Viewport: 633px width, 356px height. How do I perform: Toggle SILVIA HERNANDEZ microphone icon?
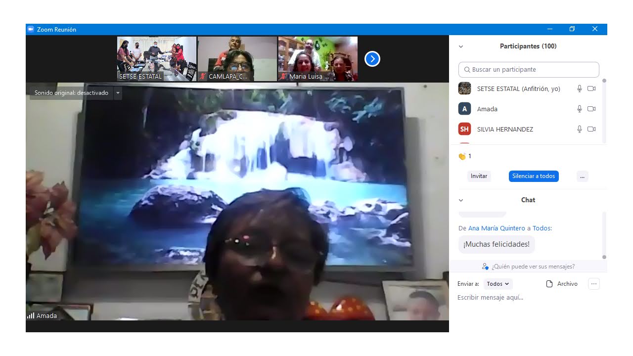pyautogui.click(x=580, y=129)
